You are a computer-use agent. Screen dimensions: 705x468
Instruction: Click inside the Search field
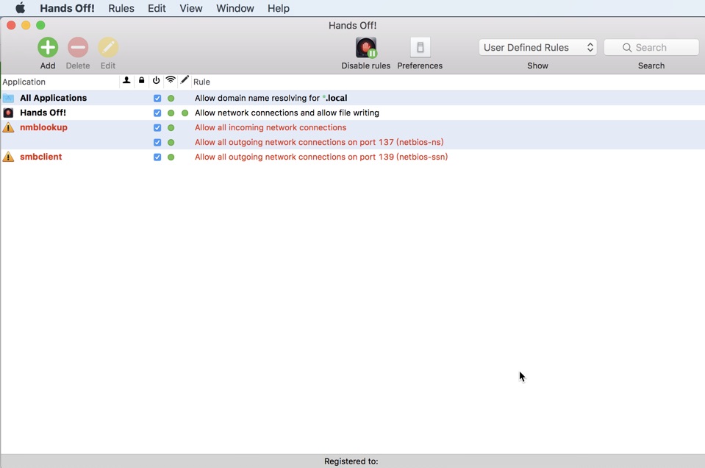click(x=651, y=46)
